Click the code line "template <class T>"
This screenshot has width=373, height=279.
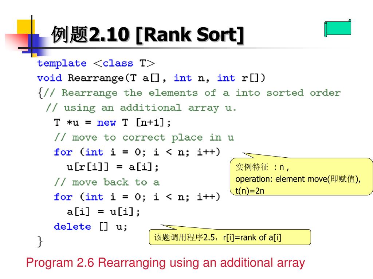pos(96,64)
